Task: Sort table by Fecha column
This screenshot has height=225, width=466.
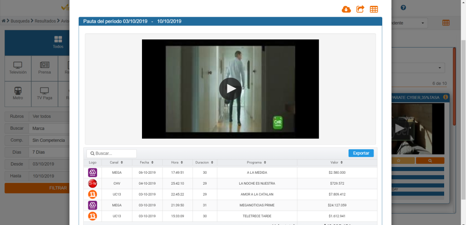Action: pos(147,162)
